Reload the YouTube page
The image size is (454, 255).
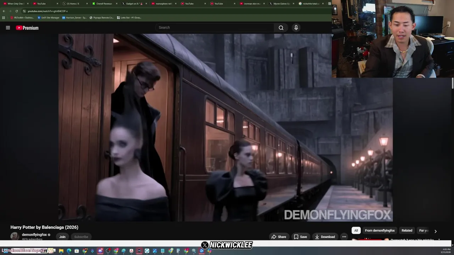tap(16, 11)
